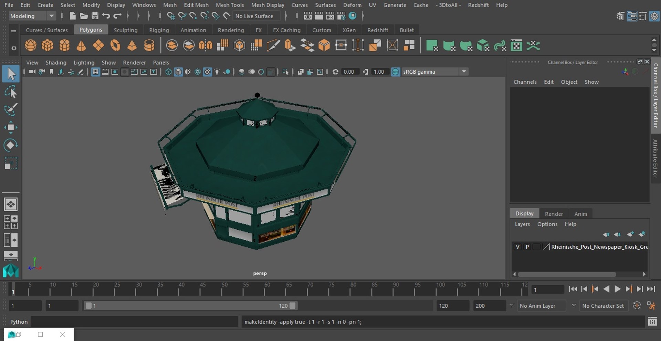Toggle wireframe on shaded display

click(x=198, y=72)
